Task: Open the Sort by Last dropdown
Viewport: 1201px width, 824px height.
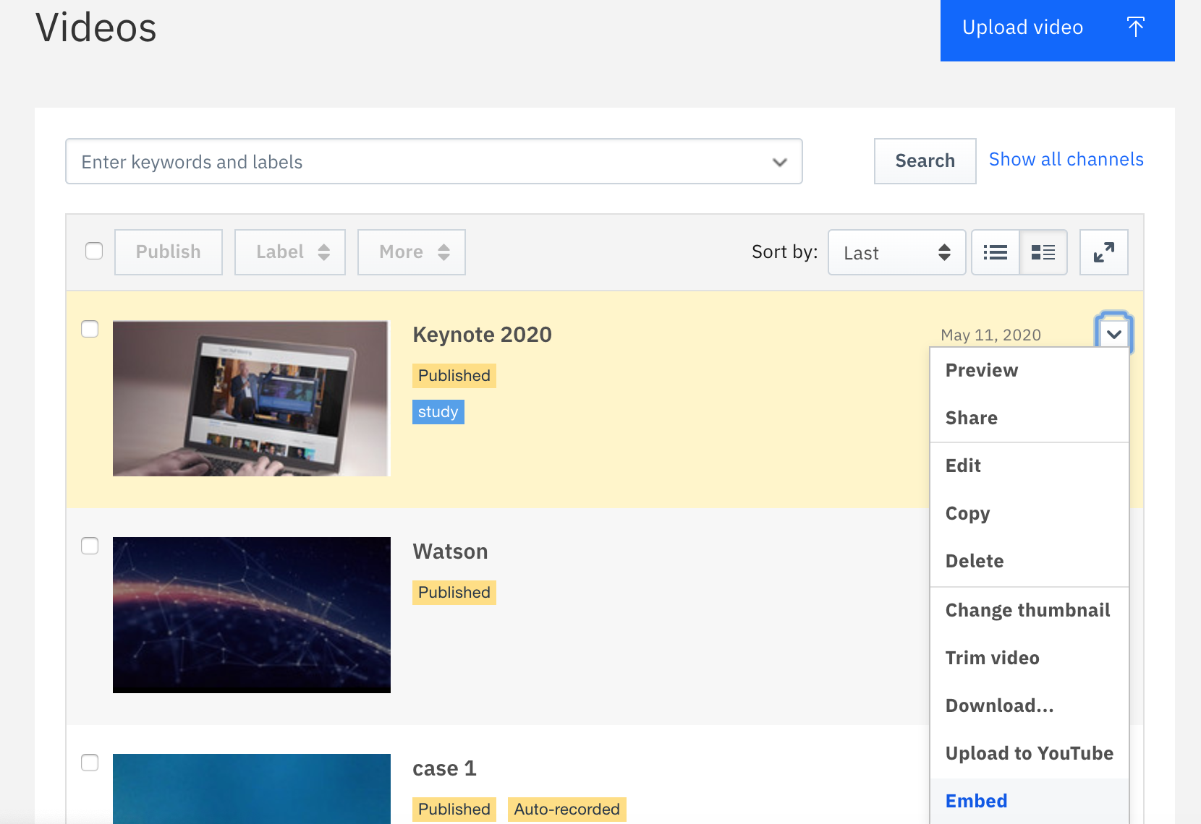Action: tap(897, 252)
